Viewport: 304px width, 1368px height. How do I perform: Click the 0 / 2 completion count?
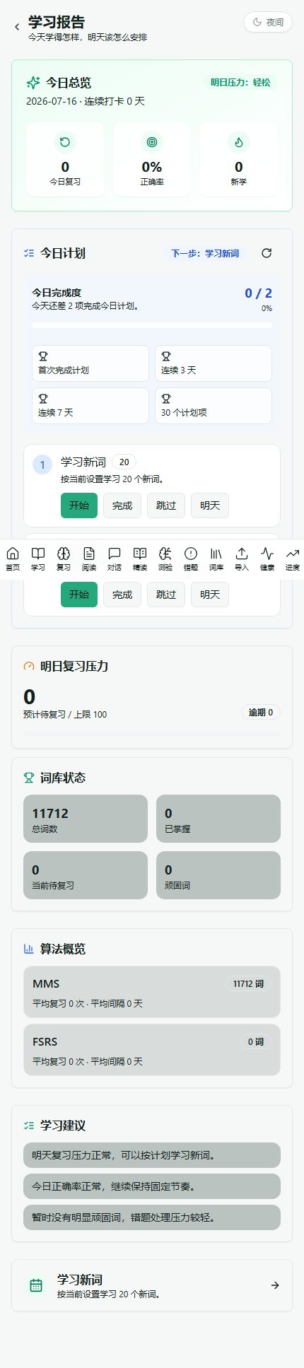click(x=258, y=293)
